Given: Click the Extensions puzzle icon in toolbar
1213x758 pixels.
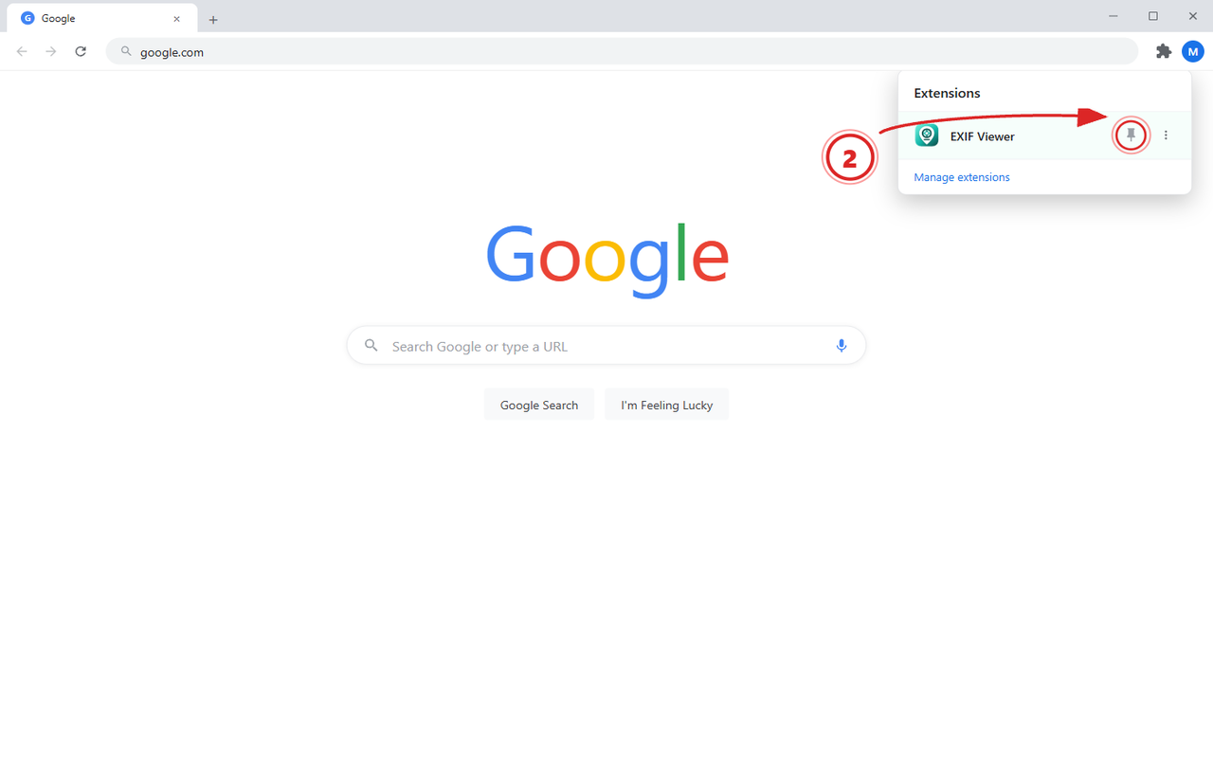Looking at the screenshot, I should tap(1164, 51).
